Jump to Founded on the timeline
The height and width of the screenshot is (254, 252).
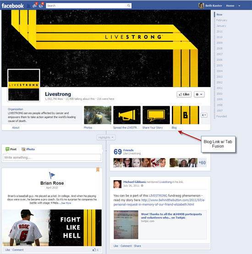pyautogui.click(x=222, y=116)
